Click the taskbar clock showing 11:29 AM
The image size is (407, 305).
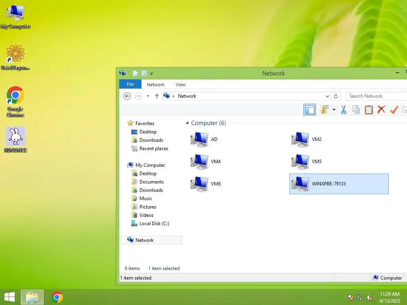point(390,297)
